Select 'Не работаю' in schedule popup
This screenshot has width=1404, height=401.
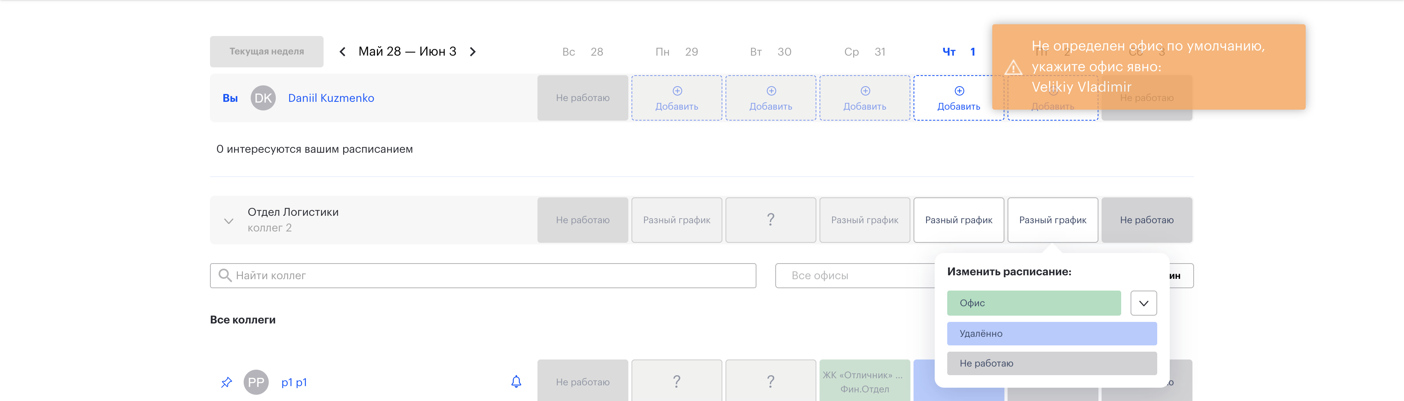pos(1052,363)
